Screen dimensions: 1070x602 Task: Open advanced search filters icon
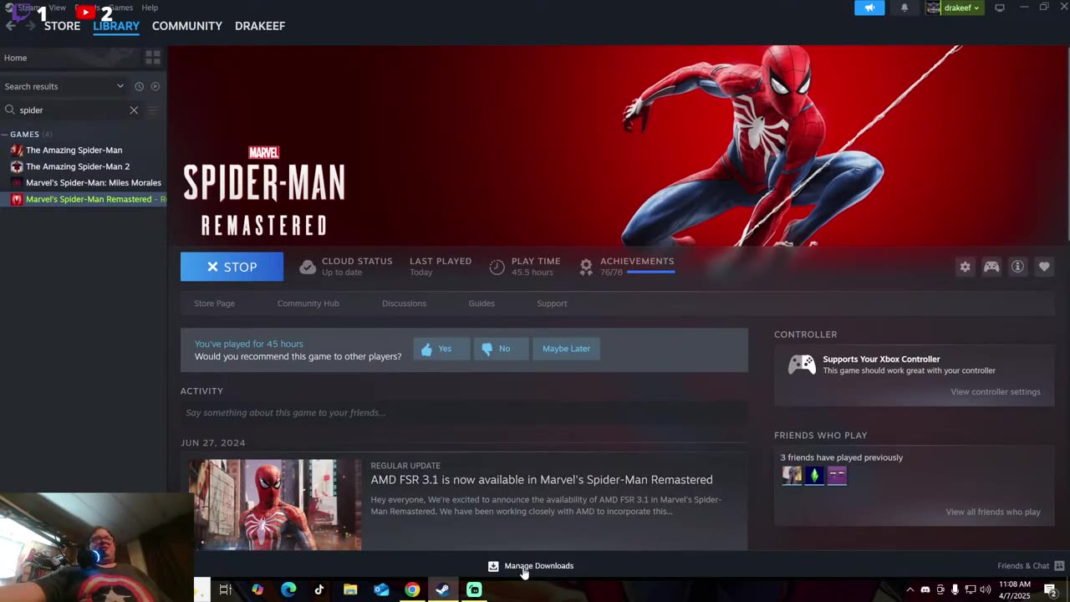pos(152,110)
